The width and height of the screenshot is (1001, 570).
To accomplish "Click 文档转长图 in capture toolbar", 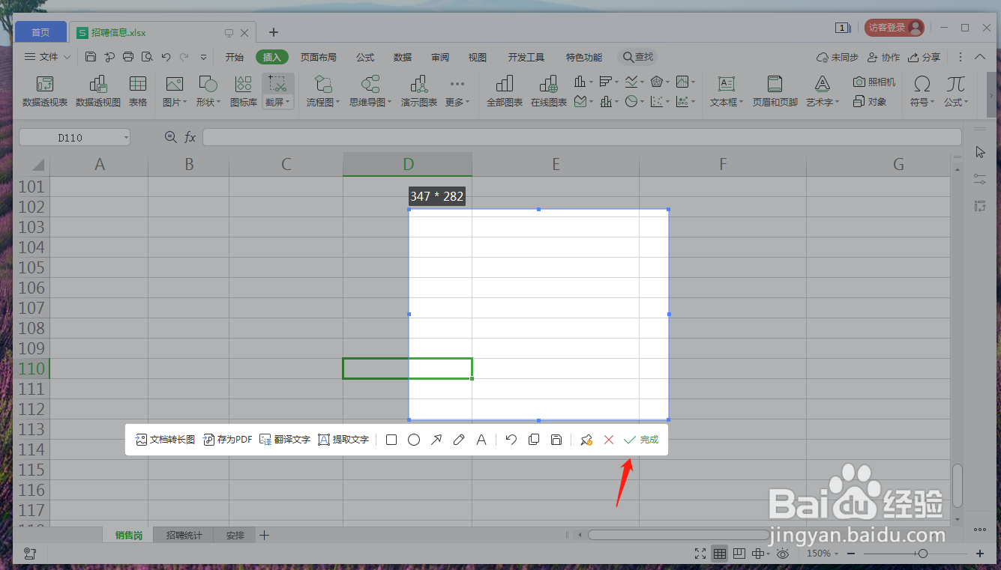I will pos(165,440).
